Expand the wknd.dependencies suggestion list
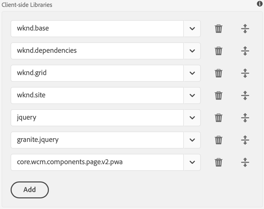 pyautogui.click(x=192, y=51)
